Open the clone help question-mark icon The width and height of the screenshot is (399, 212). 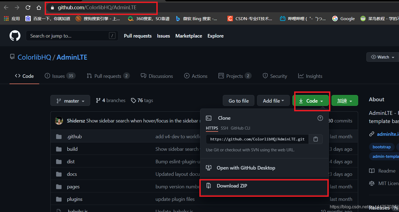(x=320, y=118)
